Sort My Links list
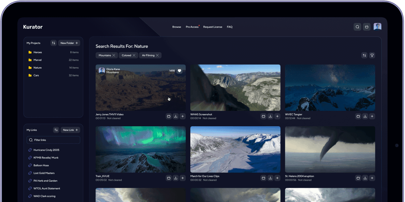This screenshot has height=202, width=405. point(56,130)
